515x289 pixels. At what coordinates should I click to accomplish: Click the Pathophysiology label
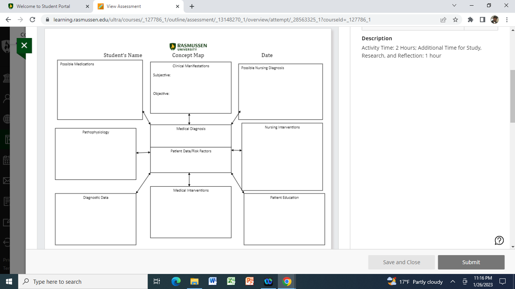96,132
